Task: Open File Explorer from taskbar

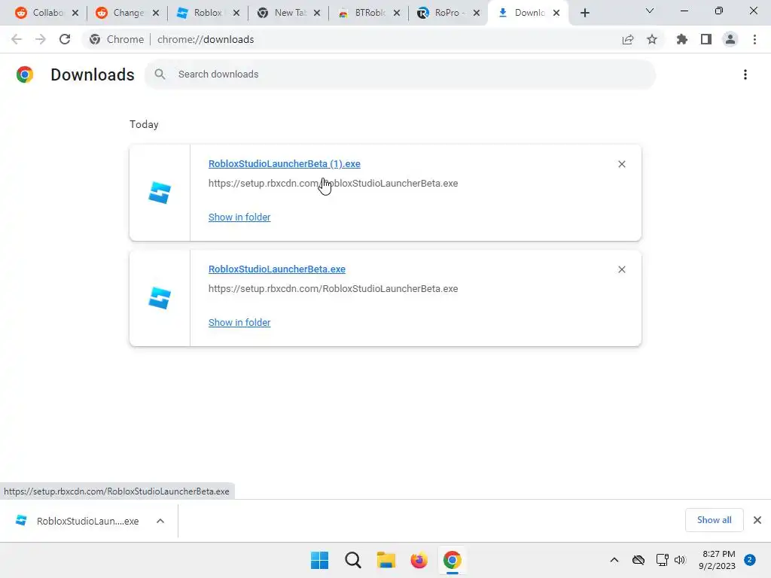Action: coord(386,560)
